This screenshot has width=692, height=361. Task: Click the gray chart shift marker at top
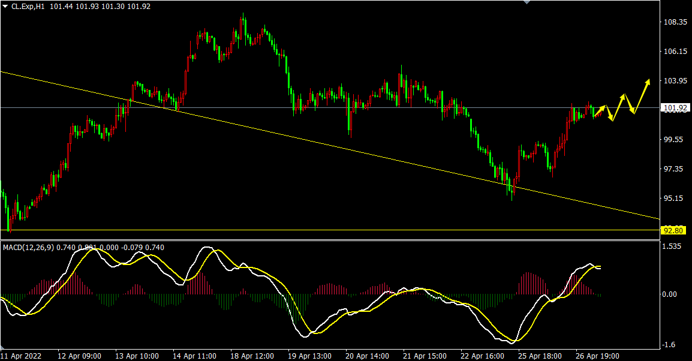pos(526,2)
